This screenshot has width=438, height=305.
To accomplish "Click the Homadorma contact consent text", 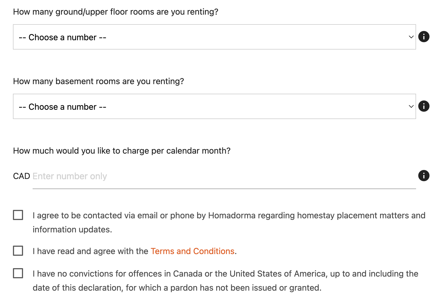I will click(x=229, y=216).
